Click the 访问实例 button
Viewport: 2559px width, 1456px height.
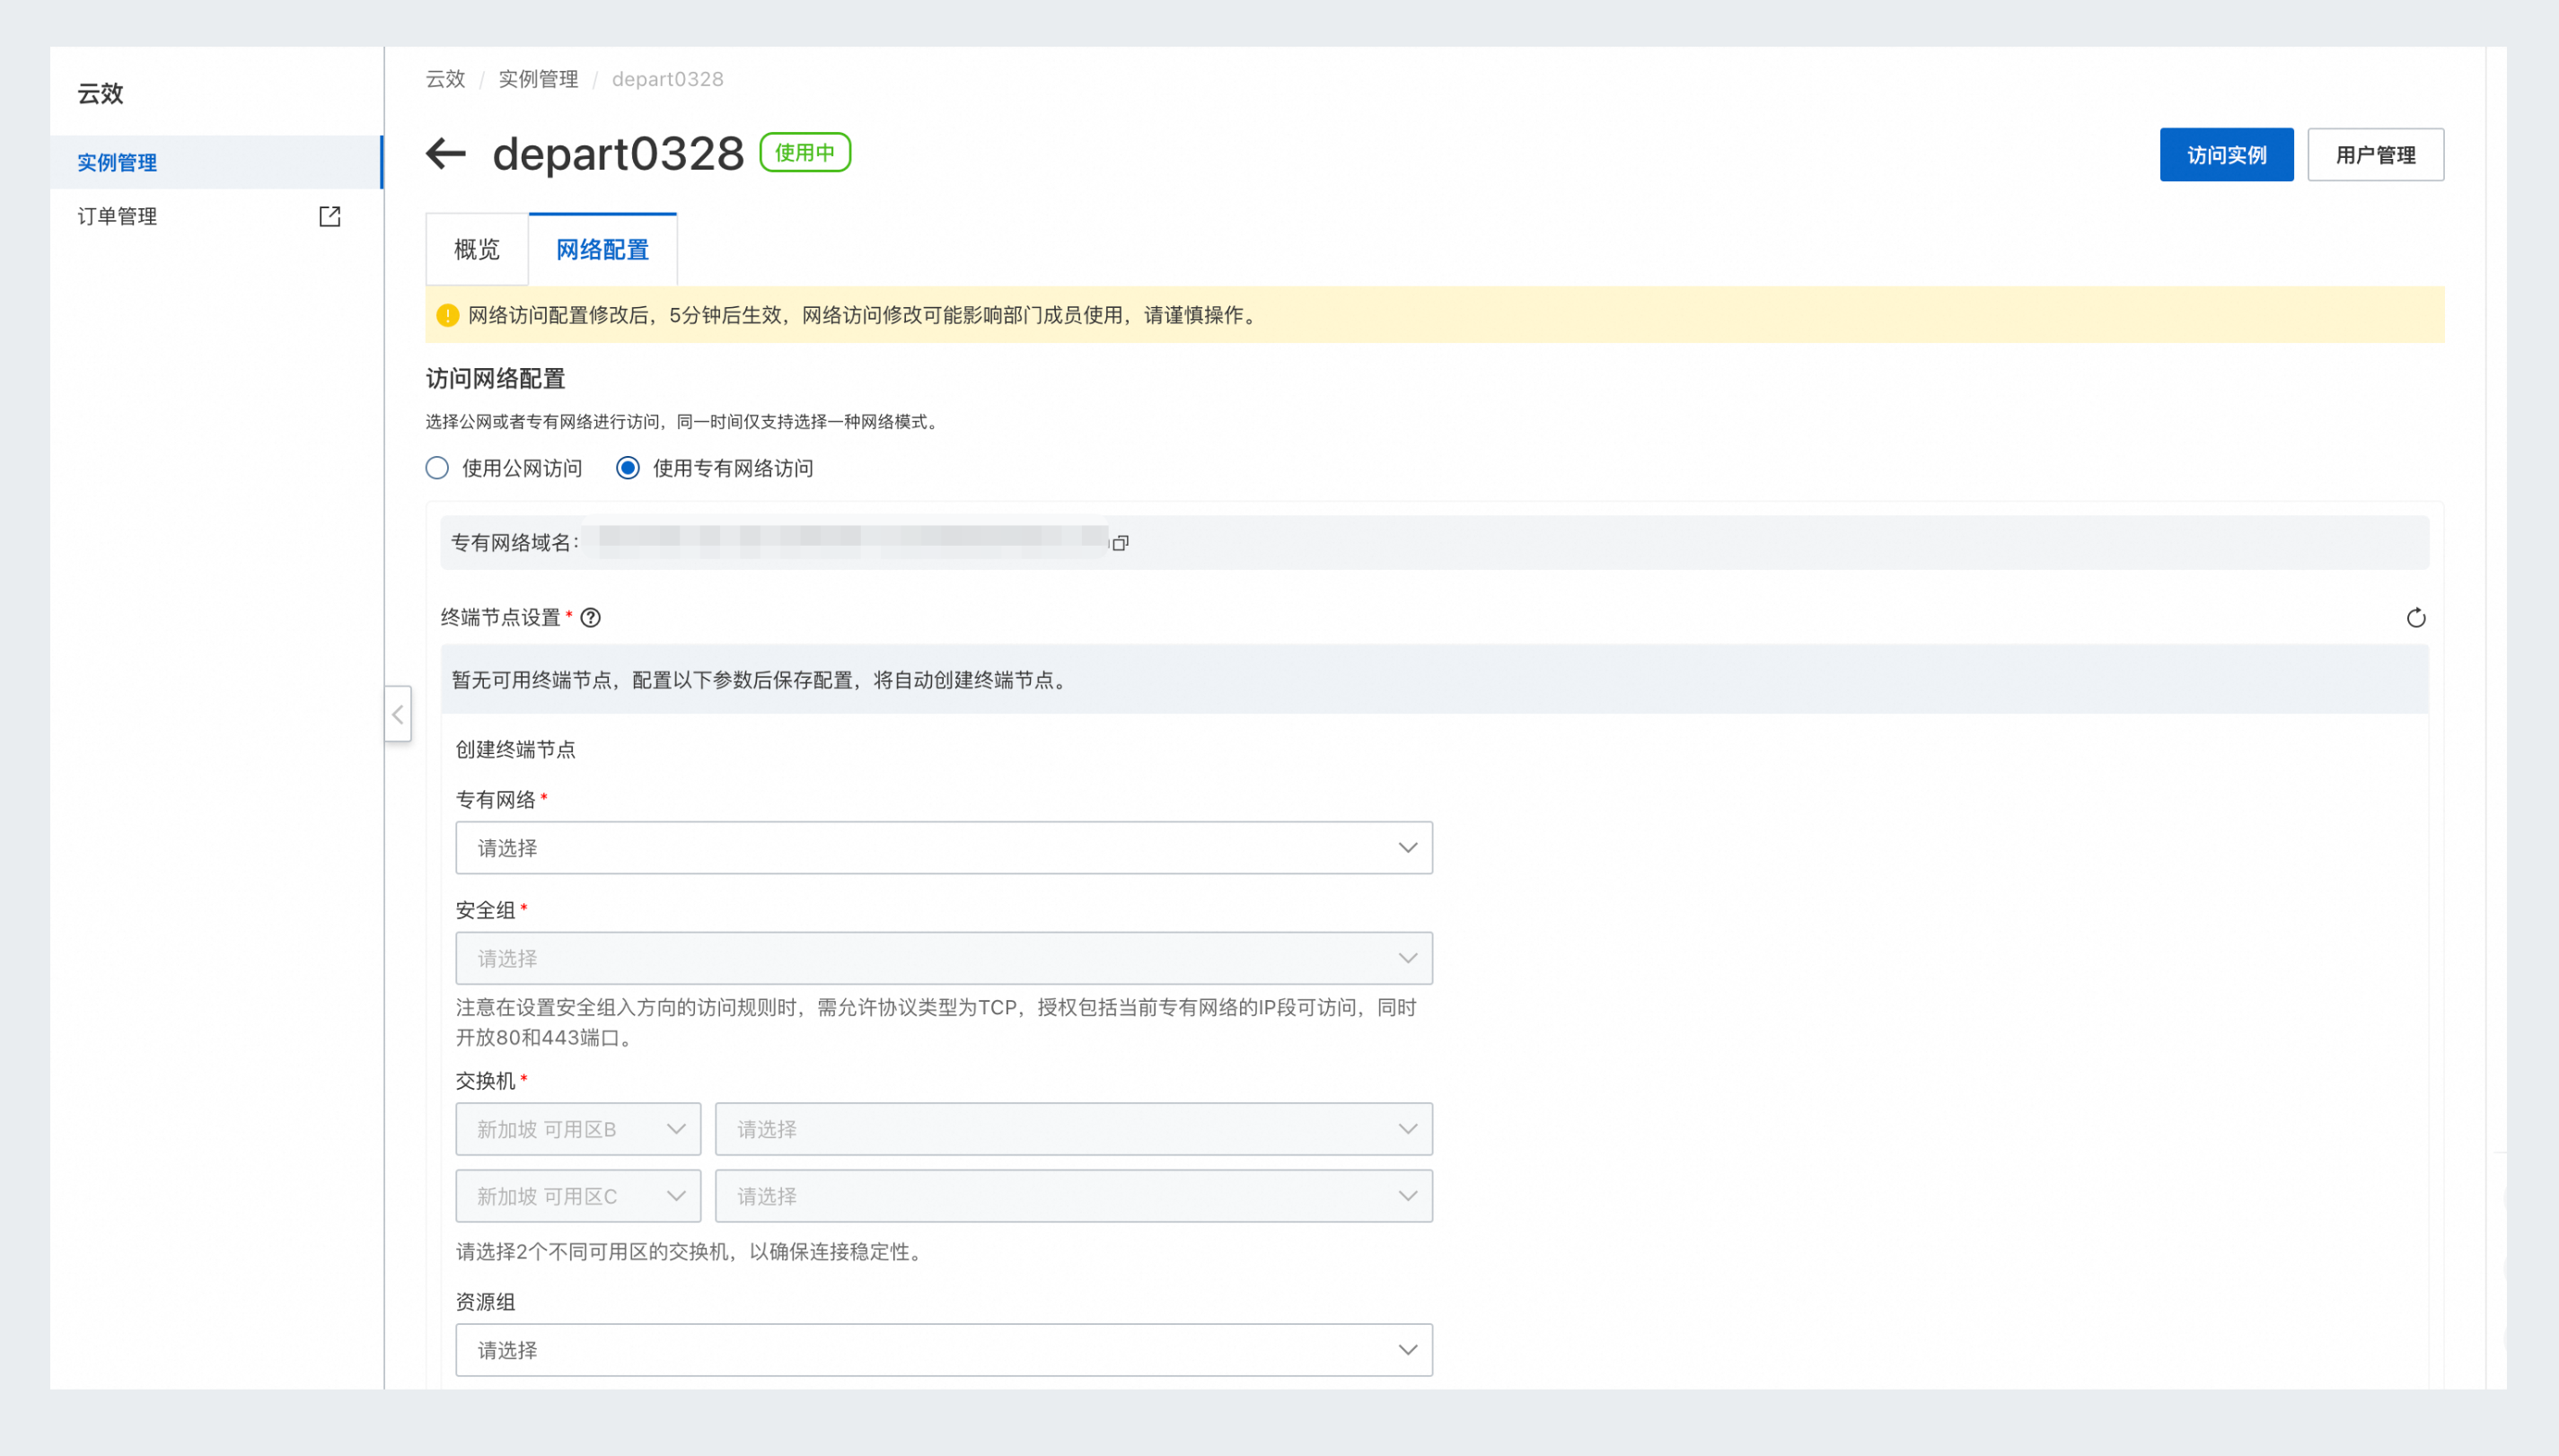[2225, 155]
